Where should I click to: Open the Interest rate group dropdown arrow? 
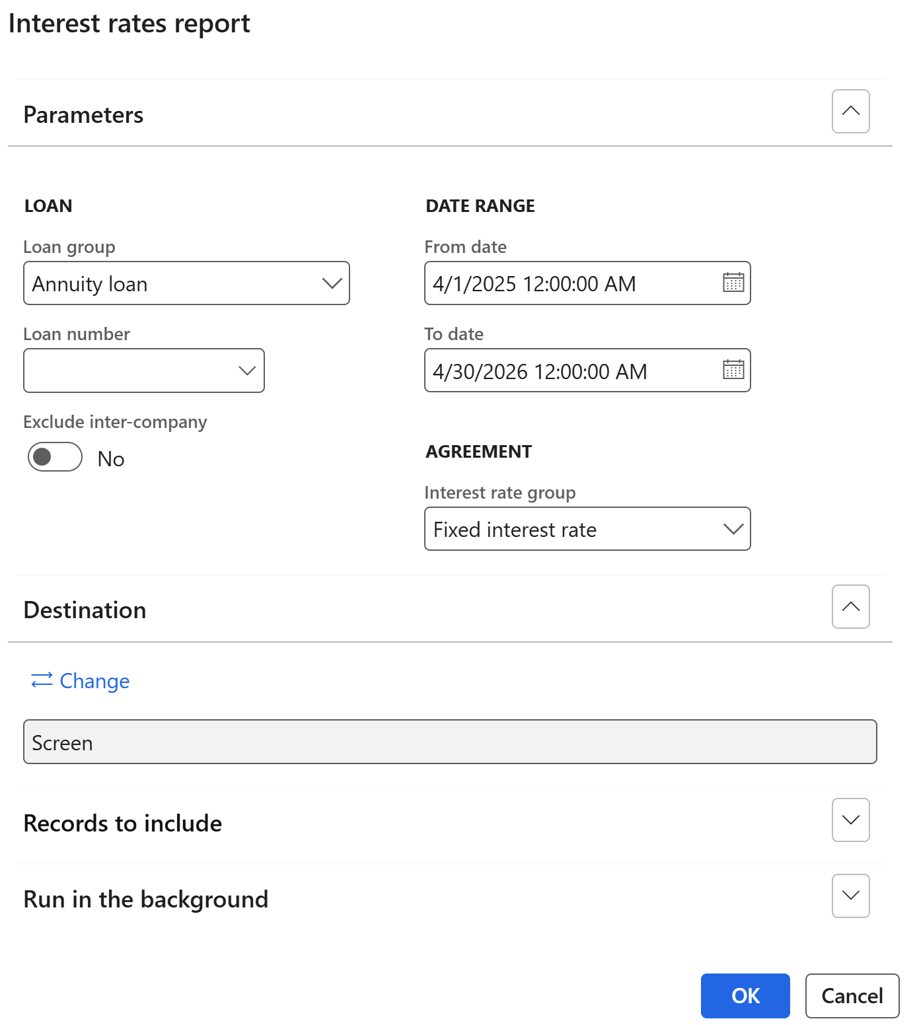pos(733,529)
